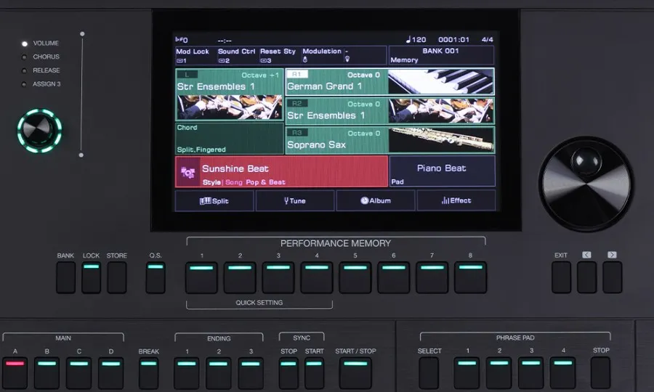Open the L Str Ensembles 1 voice selector
The image size is (654, 392).
(230, 94)
